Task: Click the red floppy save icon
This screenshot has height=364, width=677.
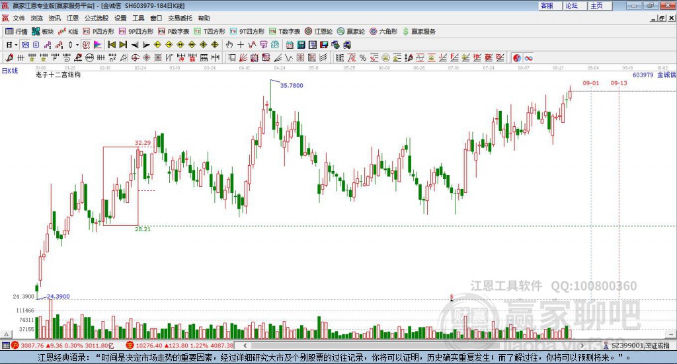Action: pyautogui.click(x=324, y=45)
